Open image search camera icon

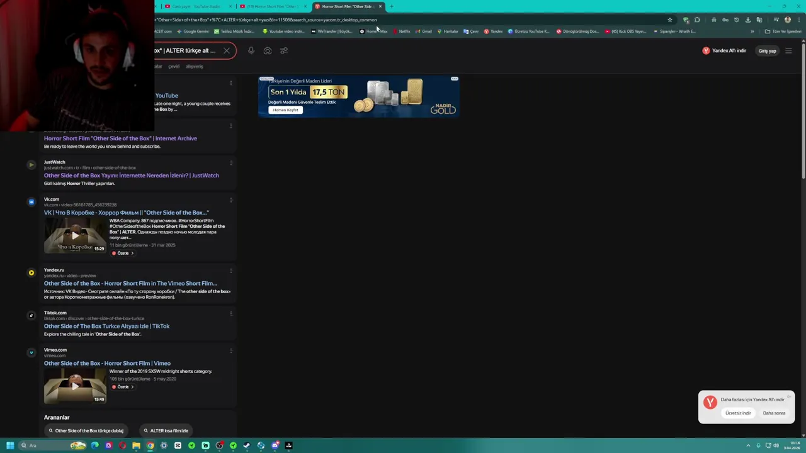pyautogui.click(x=268, y=51)
